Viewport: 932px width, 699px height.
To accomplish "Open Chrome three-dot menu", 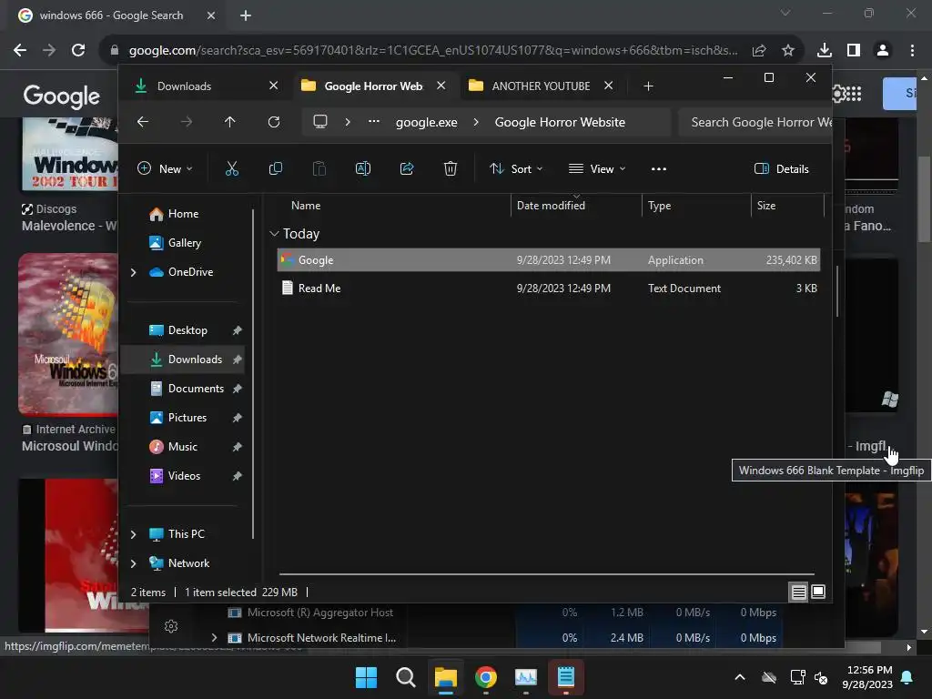I will [x=912, y=51].
